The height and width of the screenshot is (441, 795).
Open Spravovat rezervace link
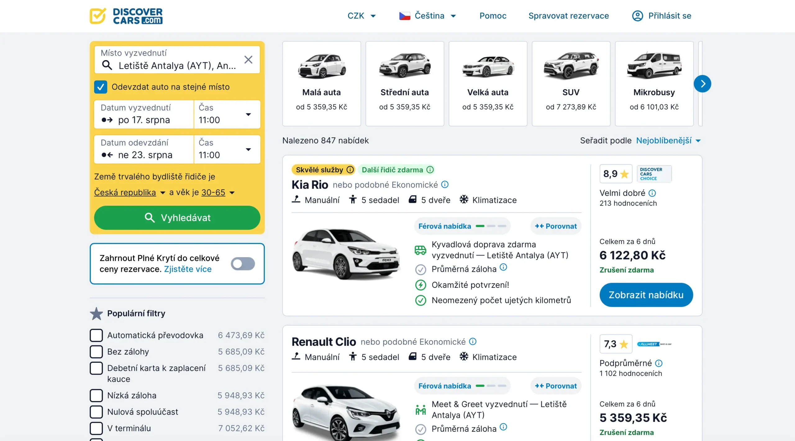coord(569,16)
